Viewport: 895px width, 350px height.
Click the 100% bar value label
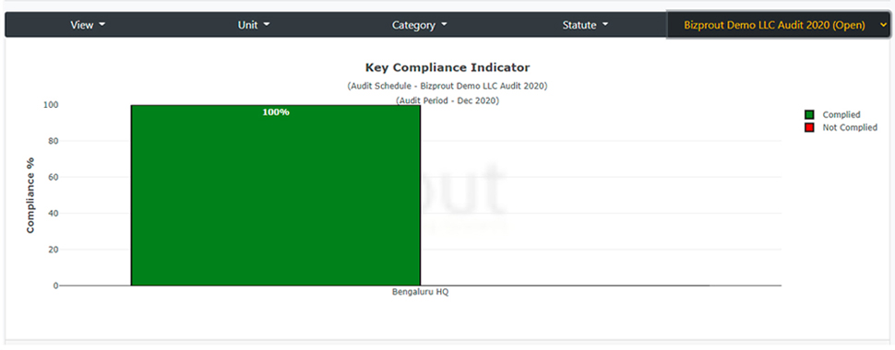click(276, 112)
